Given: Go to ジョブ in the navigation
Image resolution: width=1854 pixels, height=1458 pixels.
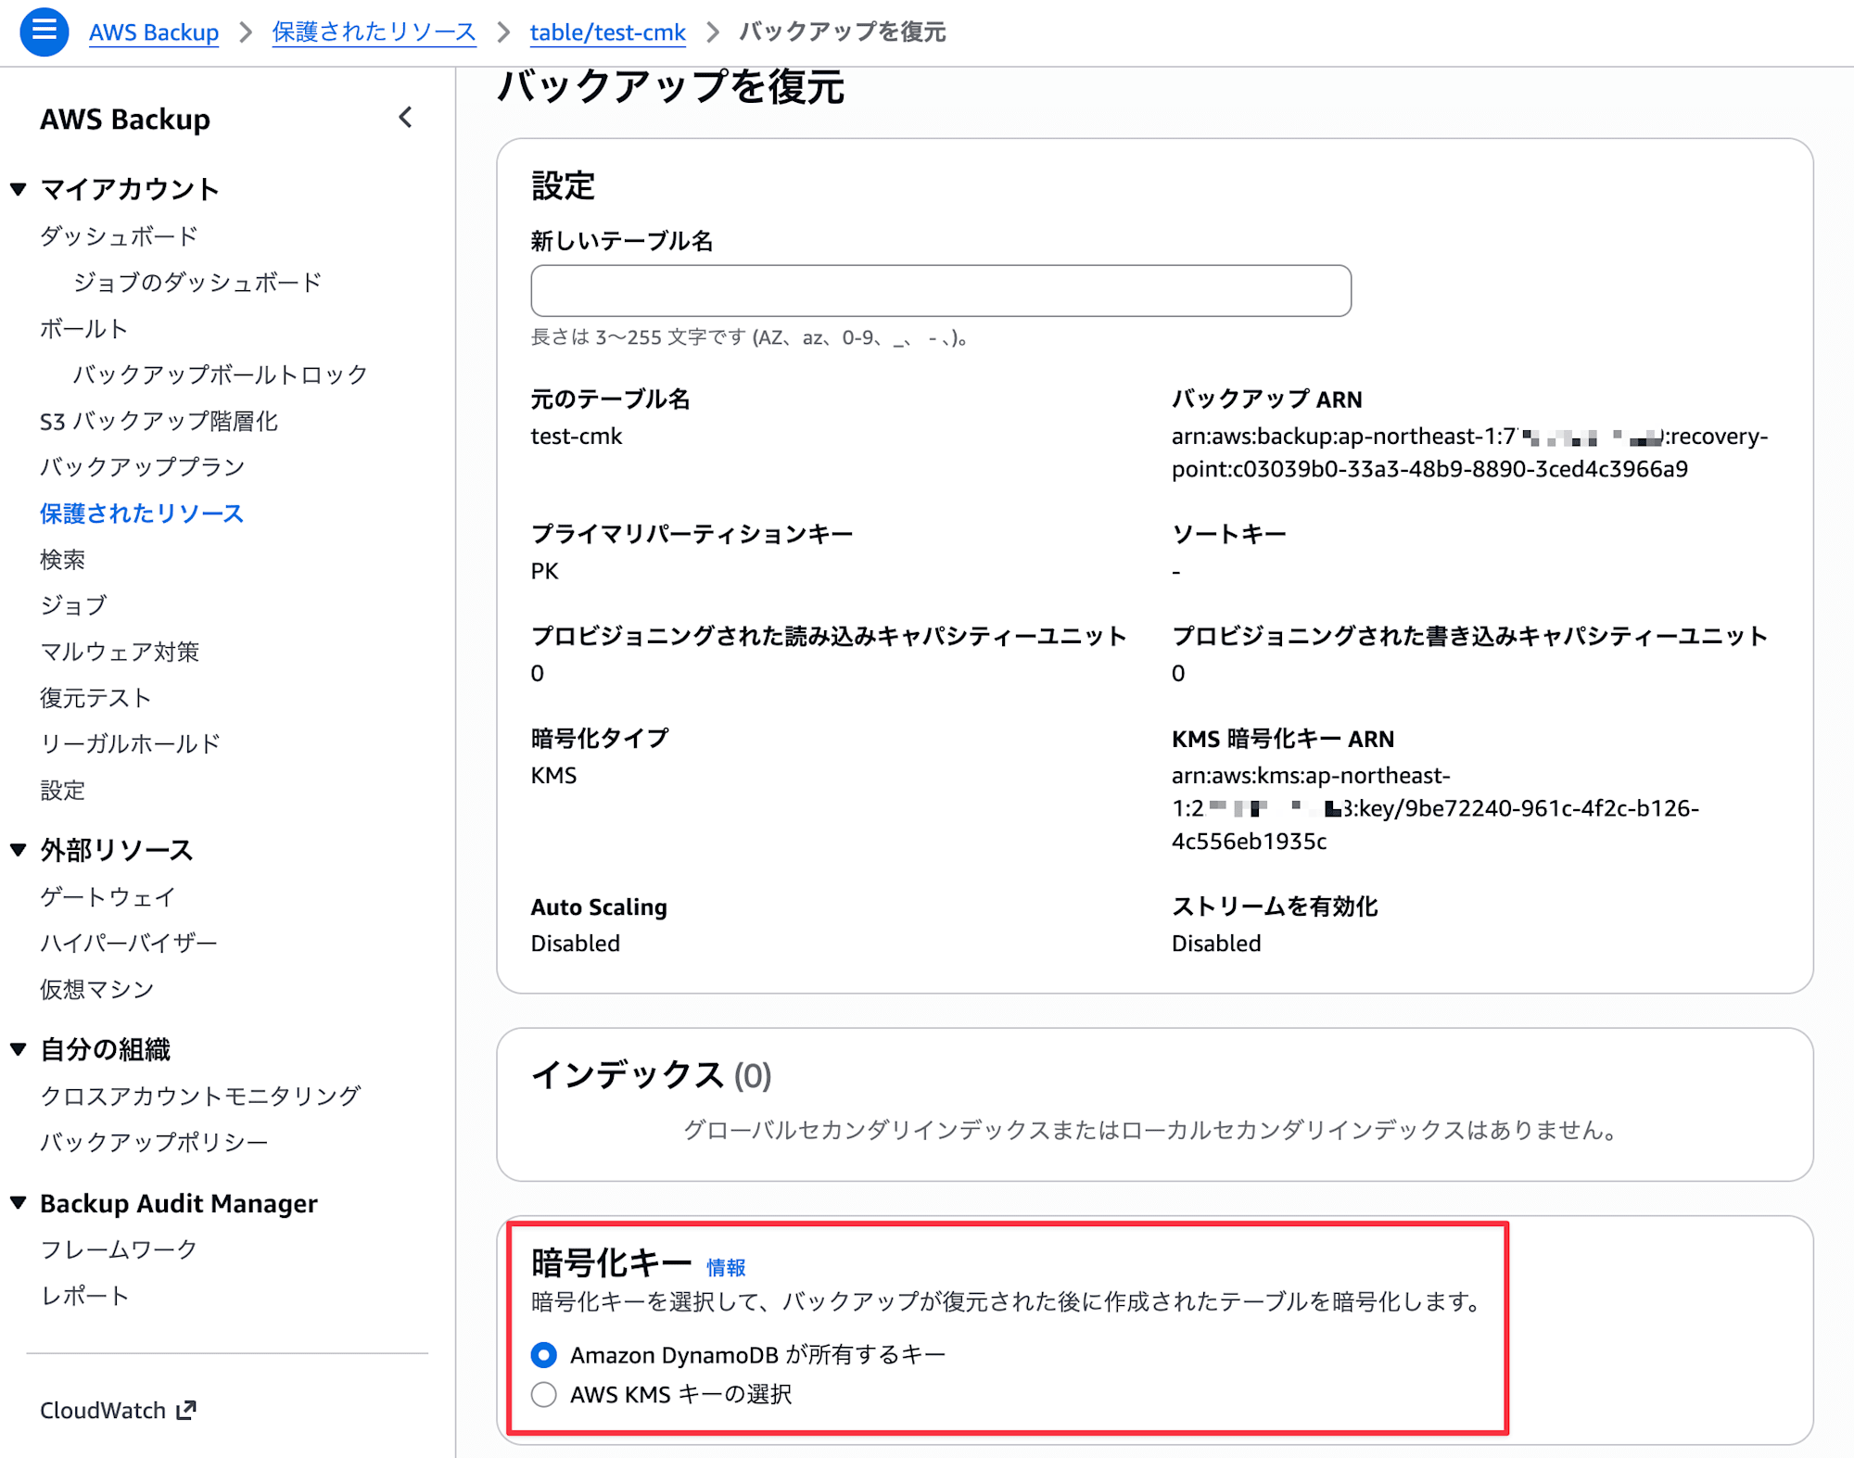Looking at the screenshot, I should 73,605.
